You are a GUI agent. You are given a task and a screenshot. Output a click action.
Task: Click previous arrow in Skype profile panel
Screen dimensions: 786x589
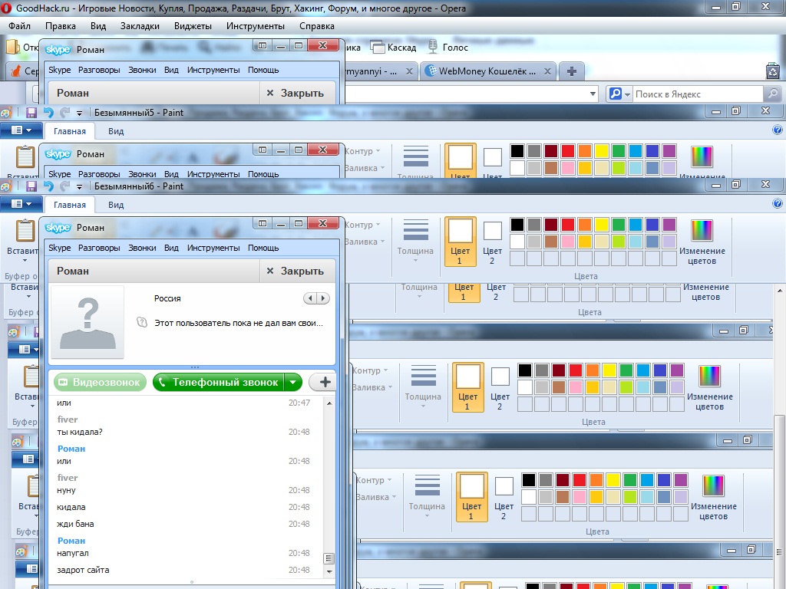click(x=310, y=298)
